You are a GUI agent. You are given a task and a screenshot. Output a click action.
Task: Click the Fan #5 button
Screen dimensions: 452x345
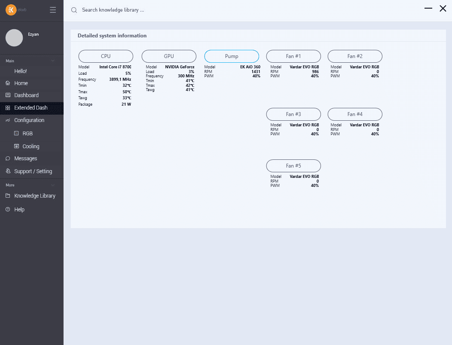(293, 166)
